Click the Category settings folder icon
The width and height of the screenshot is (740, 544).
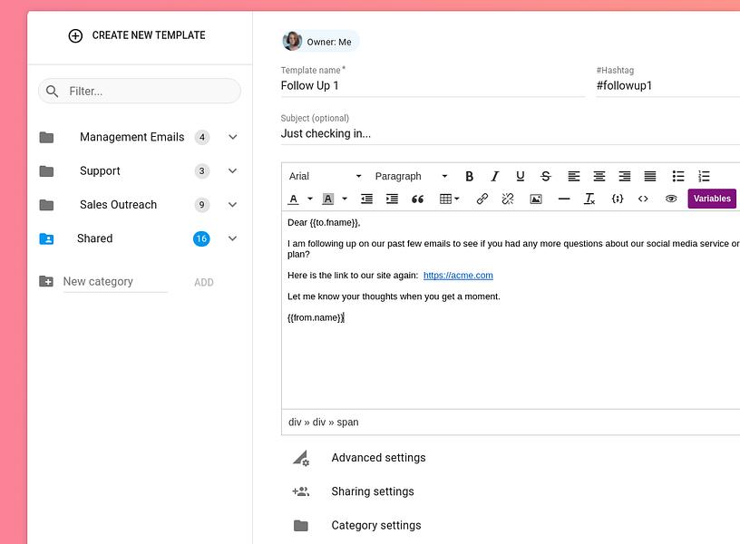pos(301,526)
